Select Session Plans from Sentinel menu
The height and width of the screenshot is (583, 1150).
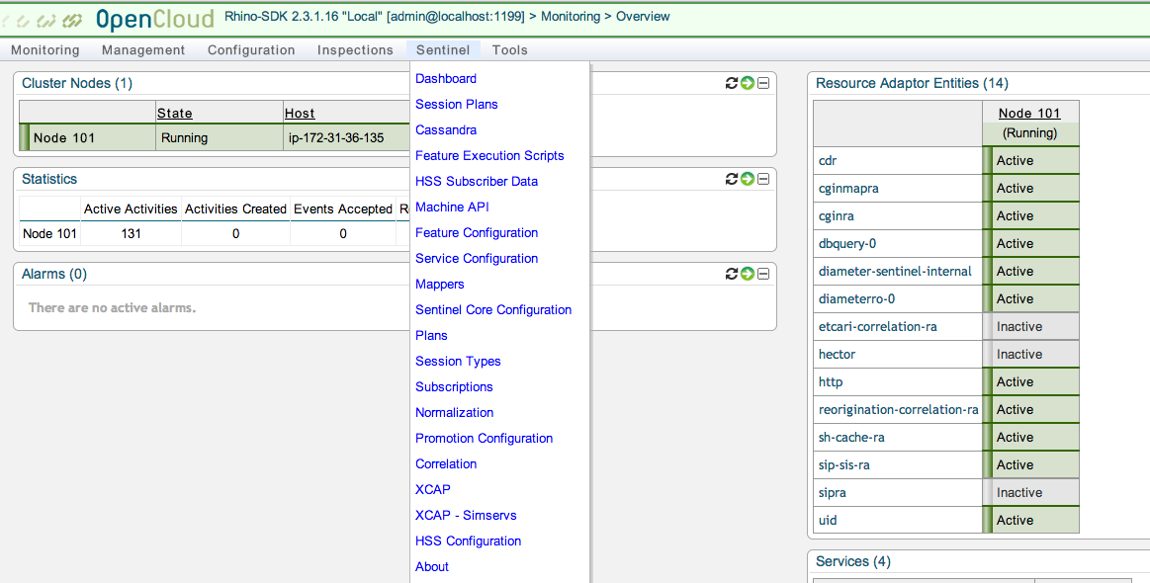tap(456, 105)
